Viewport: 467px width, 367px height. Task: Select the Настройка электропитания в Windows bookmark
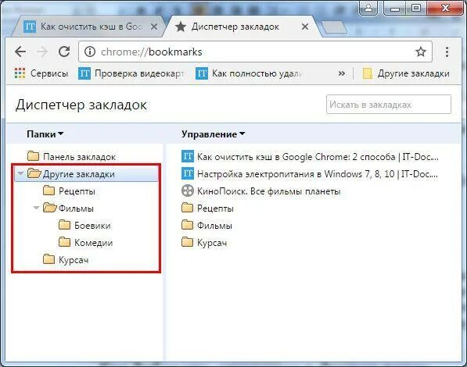(x=310, y=174)
